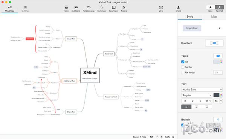Insert a Subtopic using toolbar icon
226x139 pixels.
(76, 9)
